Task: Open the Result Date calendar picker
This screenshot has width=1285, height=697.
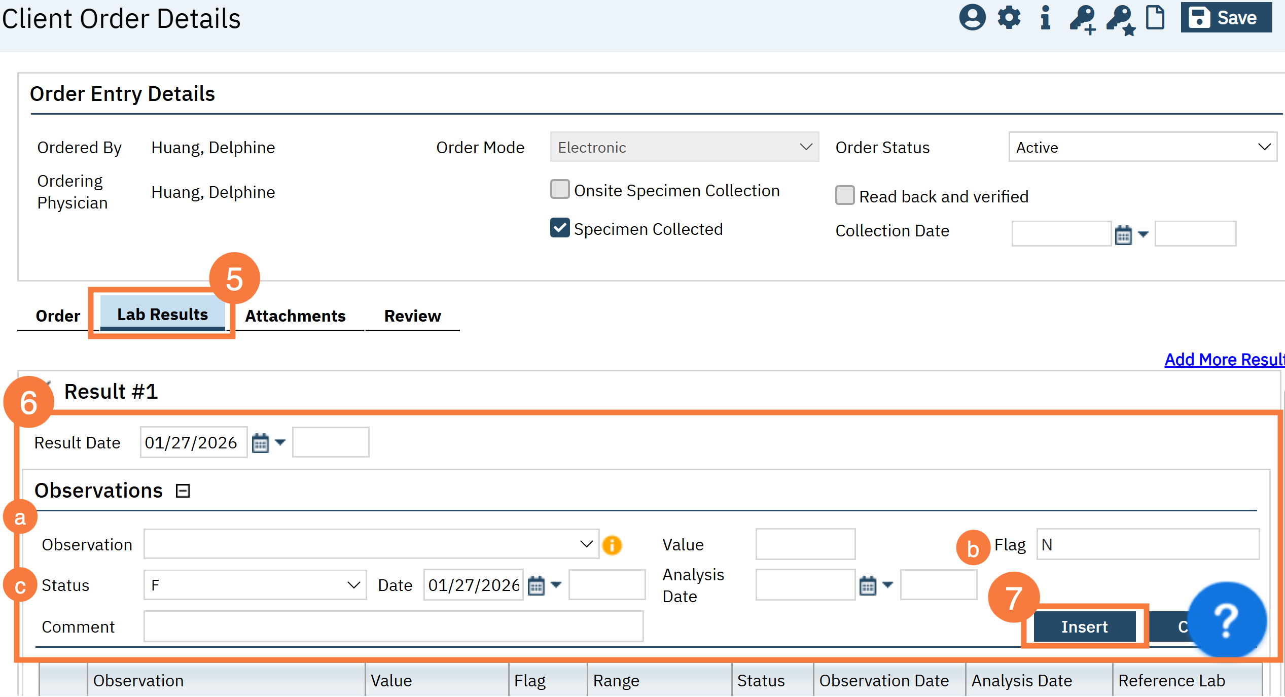Action: pyautogui.click(x=260, y=443)
